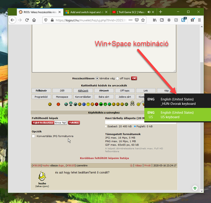Insert the bright green grinning emoticon
Screen dimensions: 211x203
coord(101,104)
